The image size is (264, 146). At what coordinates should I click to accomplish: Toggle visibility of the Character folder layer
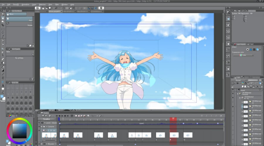coord(233,94)
